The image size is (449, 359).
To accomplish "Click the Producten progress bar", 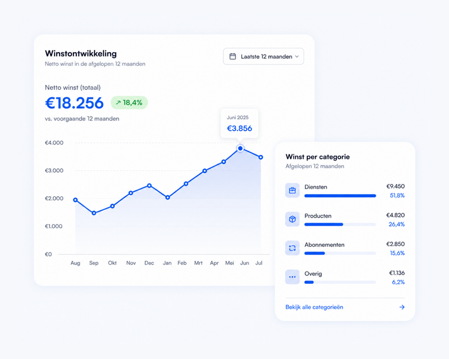I will pos(340,224).
